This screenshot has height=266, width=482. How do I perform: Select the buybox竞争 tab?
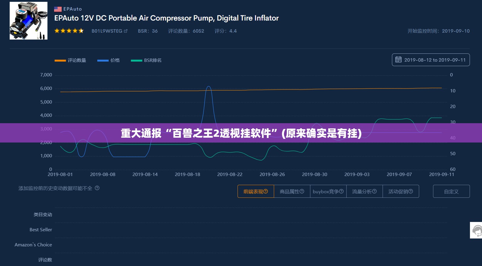(328, 191)
